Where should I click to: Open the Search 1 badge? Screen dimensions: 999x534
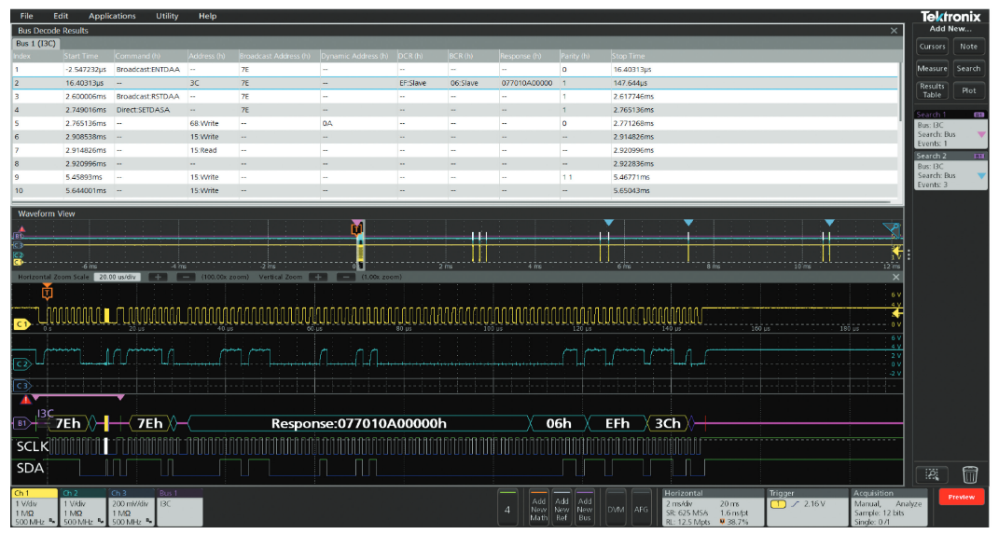(x=950, y=130)
